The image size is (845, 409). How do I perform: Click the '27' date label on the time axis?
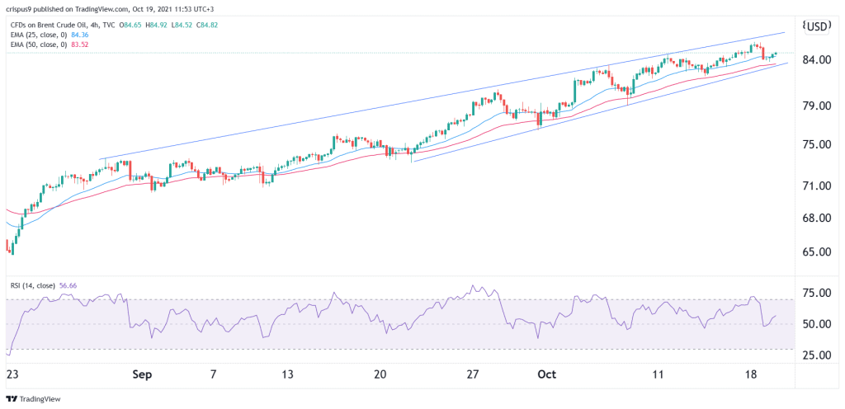click(473, 374)
